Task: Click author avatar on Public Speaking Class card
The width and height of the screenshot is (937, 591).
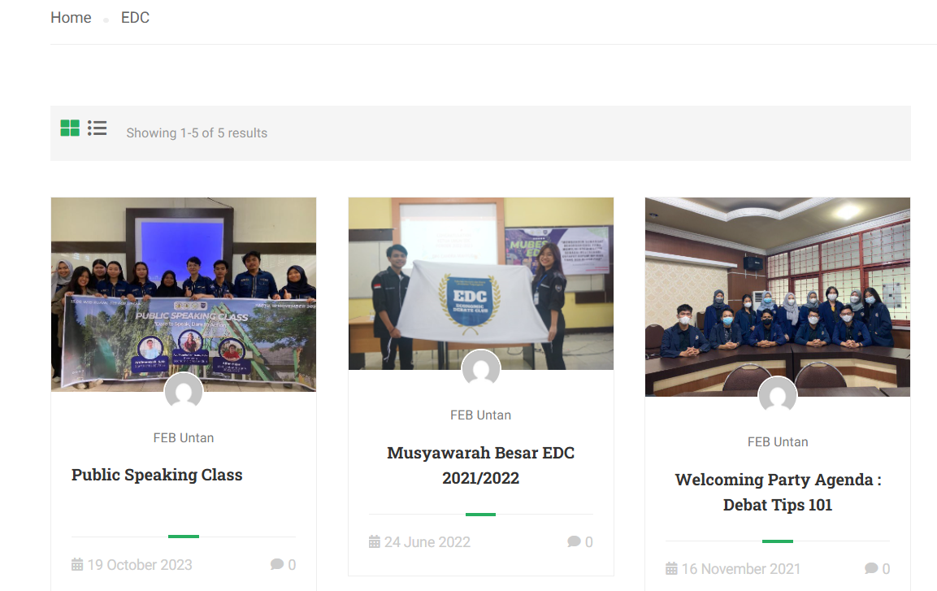Action: coord(184,391)
